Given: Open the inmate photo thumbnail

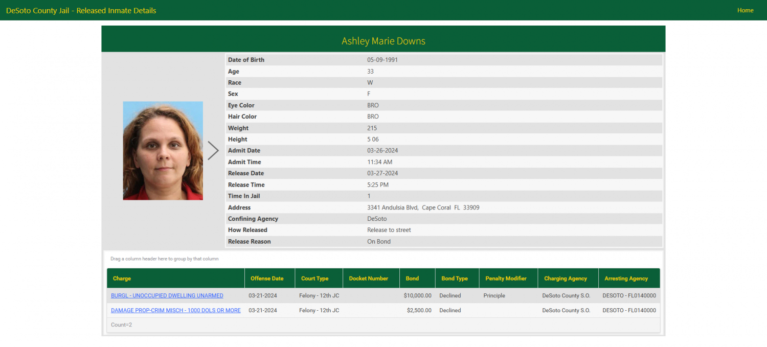Looking at the screenshot, I should tap(163, 150).
